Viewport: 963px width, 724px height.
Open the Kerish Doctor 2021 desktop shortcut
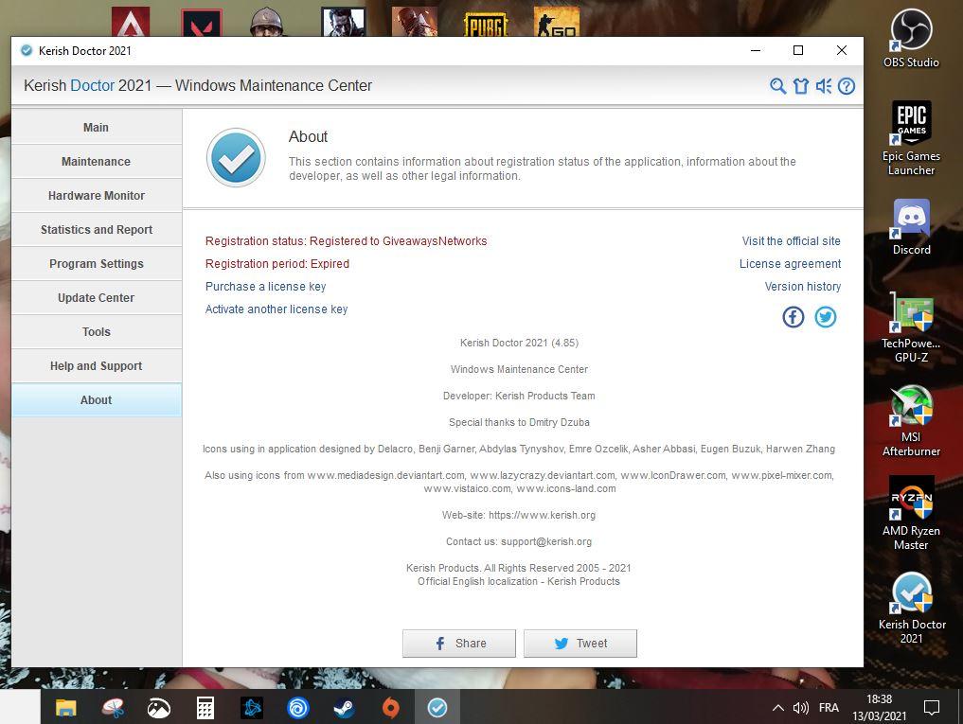pos(912,608)
